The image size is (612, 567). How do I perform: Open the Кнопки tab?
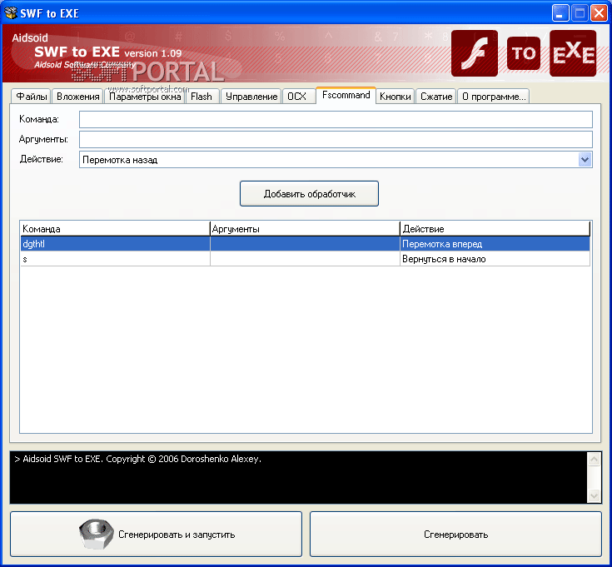tap(395, 97)
